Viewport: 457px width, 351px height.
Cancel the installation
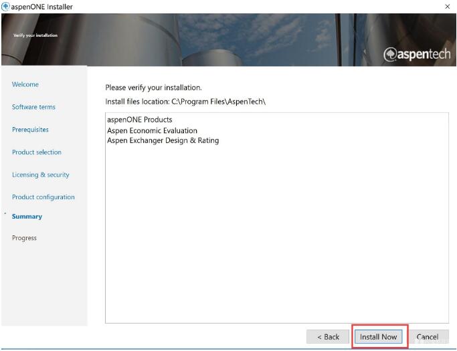(x=427, y=337)
